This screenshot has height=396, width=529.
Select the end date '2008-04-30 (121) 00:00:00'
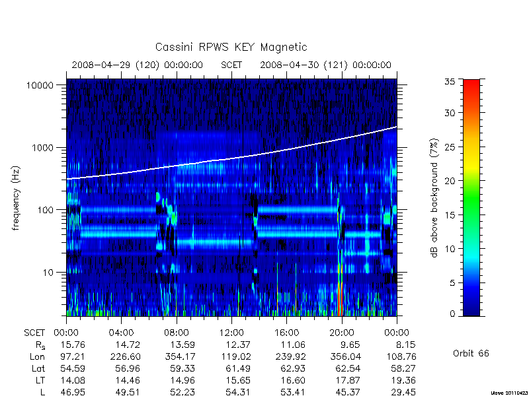tap(325, 65)
